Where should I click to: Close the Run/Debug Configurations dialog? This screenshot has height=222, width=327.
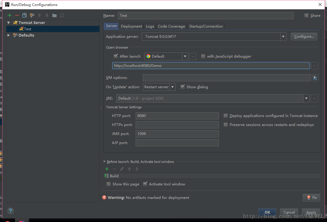(x=320, y=4)
